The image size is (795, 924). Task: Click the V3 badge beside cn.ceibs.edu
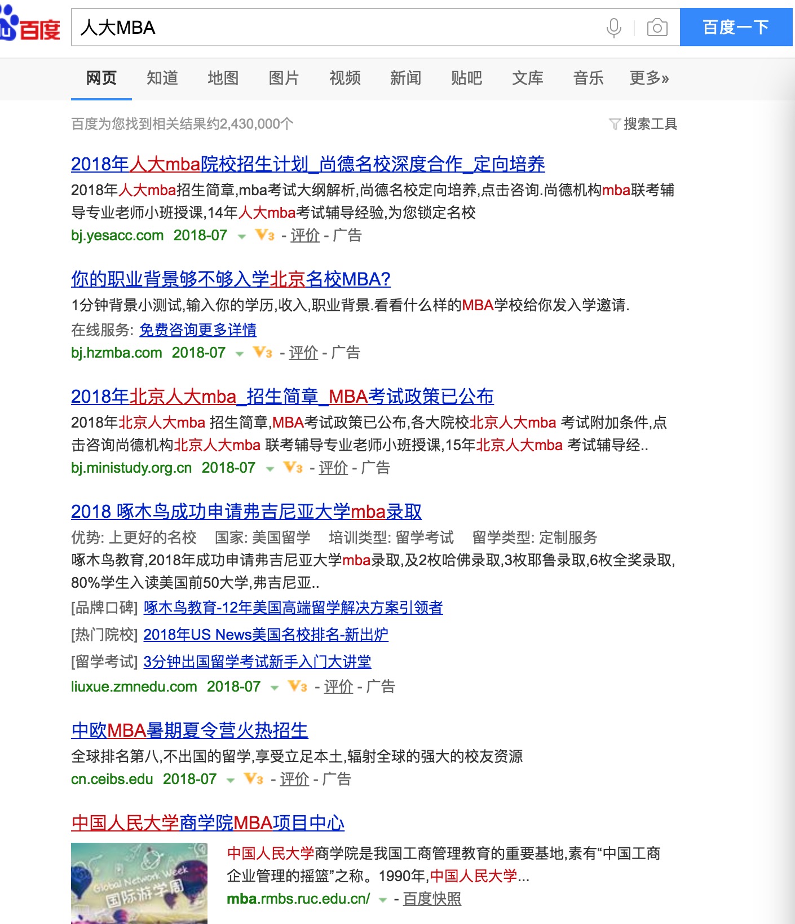pos(254,779)
